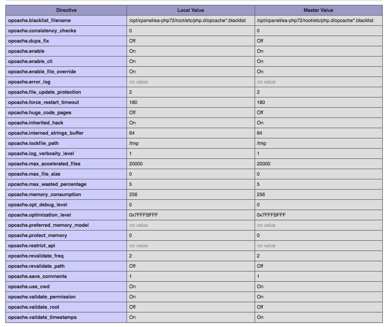
Task: Click opcache.error_log directive name
Action: click(29, 82)
